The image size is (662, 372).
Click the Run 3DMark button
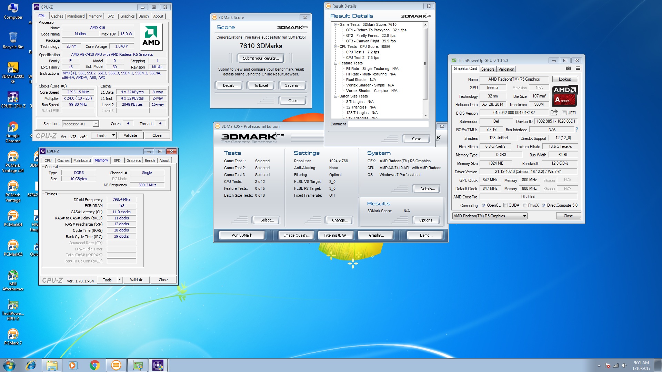tap(242, 235)
